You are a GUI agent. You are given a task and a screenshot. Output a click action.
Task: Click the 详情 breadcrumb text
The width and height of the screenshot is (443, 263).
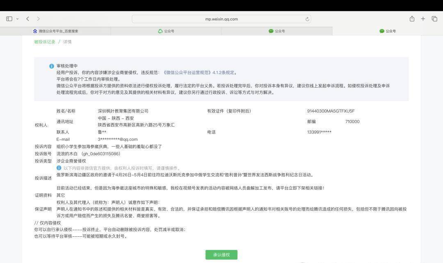(x=67, y=42)
